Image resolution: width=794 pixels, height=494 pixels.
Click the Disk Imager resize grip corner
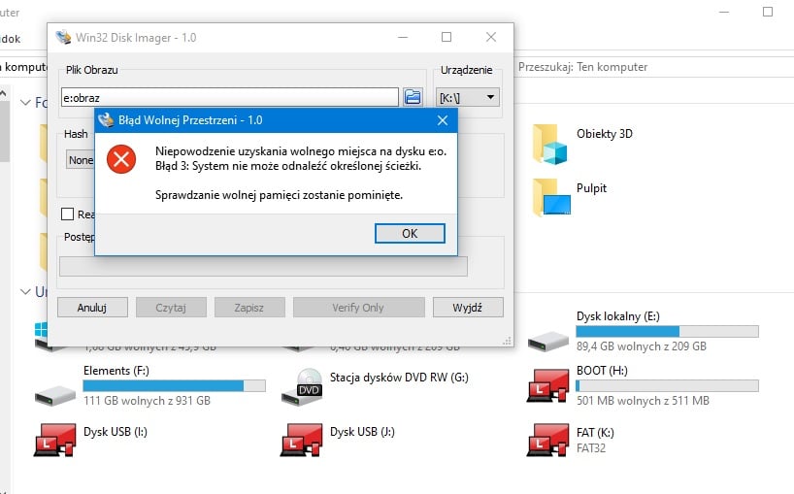[507, 341]
